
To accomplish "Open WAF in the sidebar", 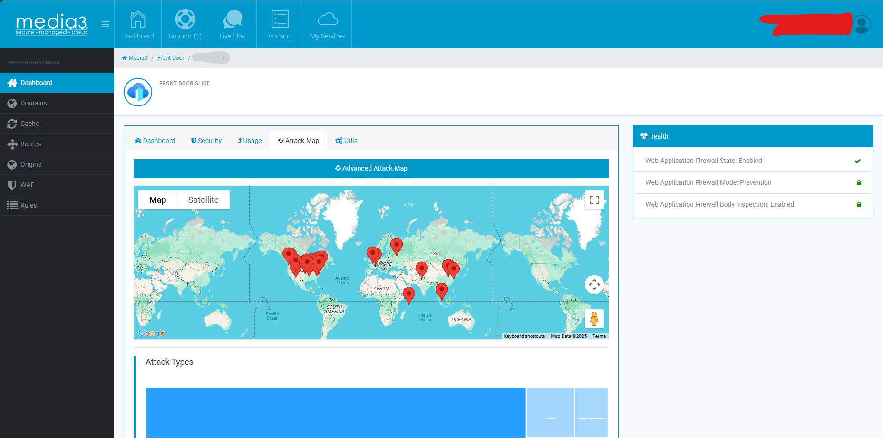I will click(57, 185).
